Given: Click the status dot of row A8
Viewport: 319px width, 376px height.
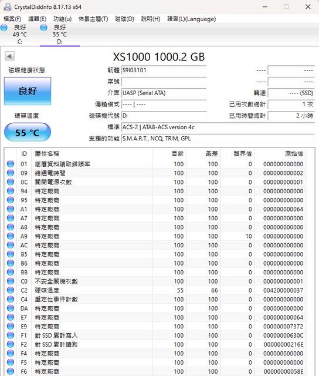Looking at the screenshot, I should tap(11, 227).
